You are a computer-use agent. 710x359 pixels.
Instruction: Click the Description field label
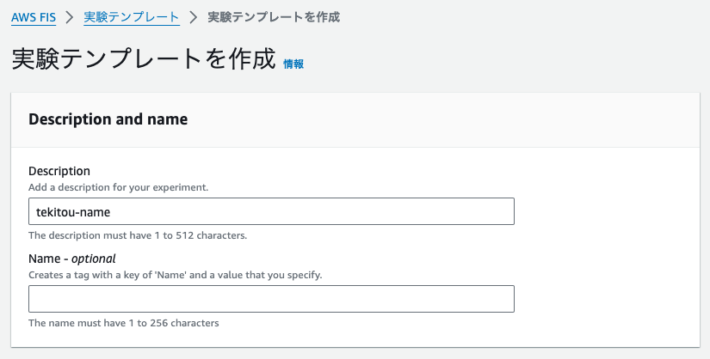click(59, 171)
